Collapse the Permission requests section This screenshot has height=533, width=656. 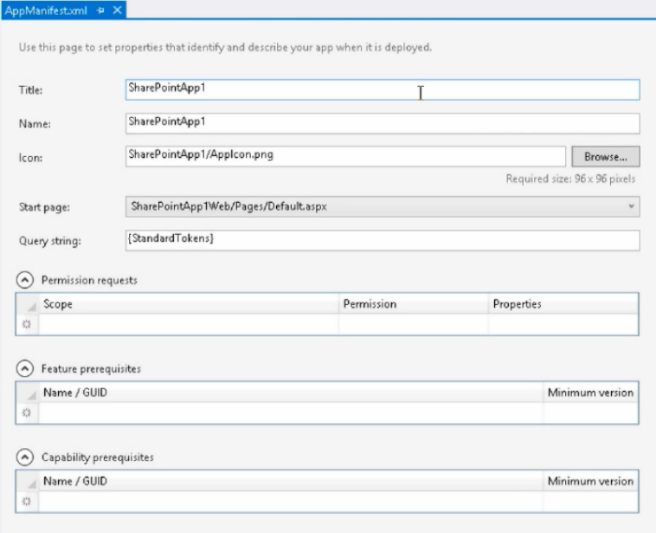(x=25, y=279)
